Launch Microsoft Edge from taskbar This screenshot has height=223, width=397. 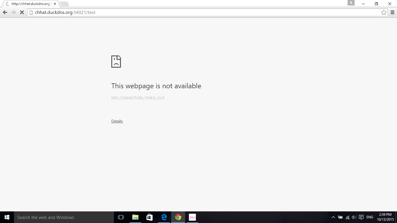point(164,217)
